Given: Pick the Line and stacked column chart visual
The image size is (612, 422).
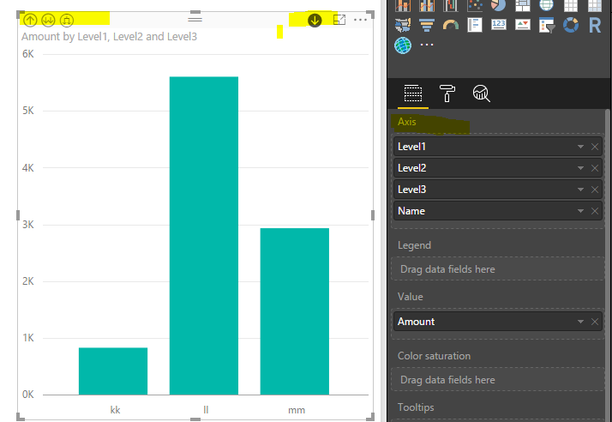Looking at the screenshot, I should point(402,5).
